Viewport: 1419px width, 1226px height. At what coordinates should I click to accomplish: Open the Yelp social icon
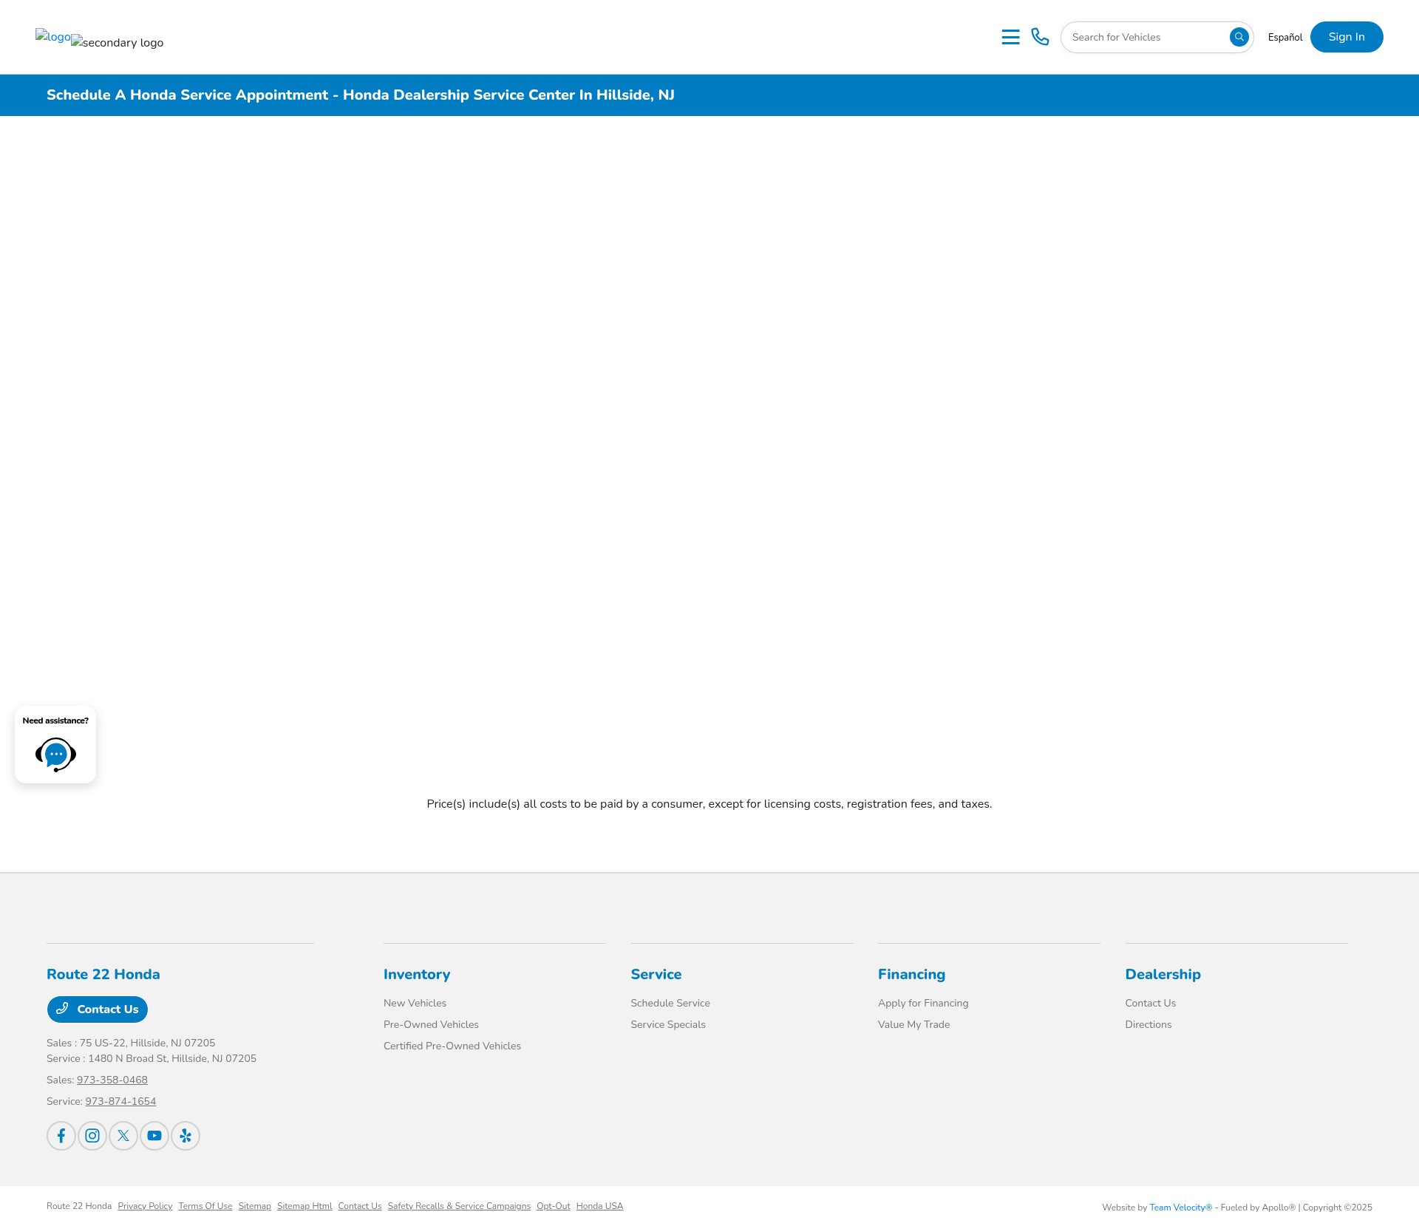(x=186, y=1136)
